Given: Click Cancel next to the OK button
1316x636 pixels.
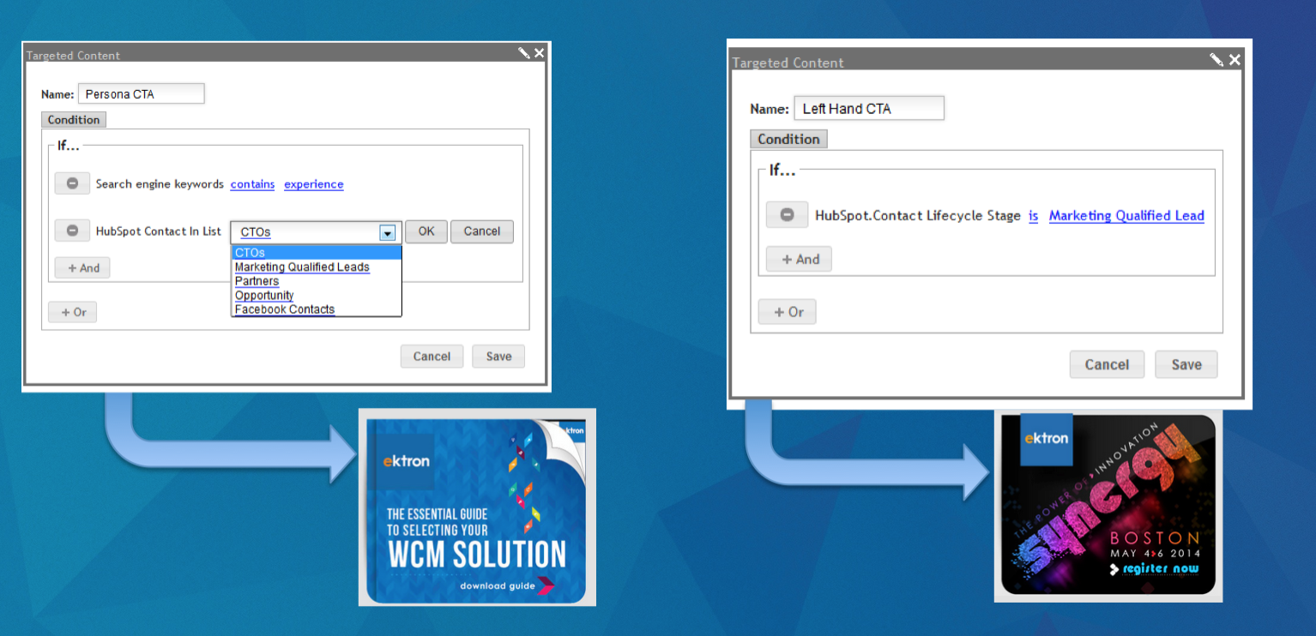Looking at the screenshot, I should [482, 231].
